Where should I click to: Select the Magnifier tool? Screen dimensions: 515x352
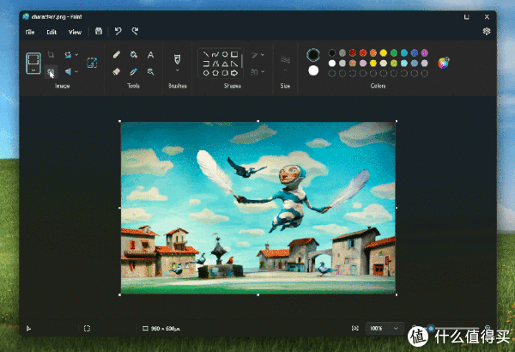click(150, 71)
